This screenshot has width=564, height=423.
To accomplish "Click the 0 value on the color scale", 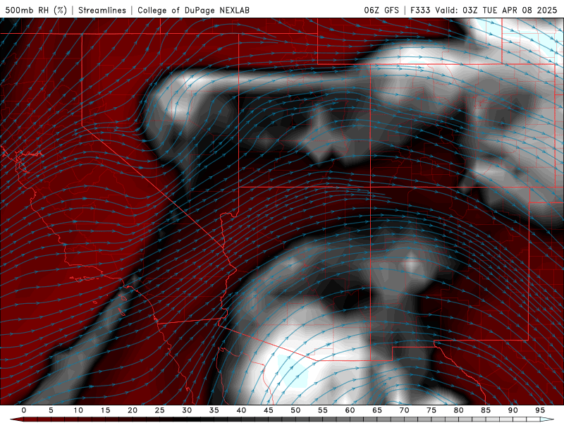I will tap(24, 410).
